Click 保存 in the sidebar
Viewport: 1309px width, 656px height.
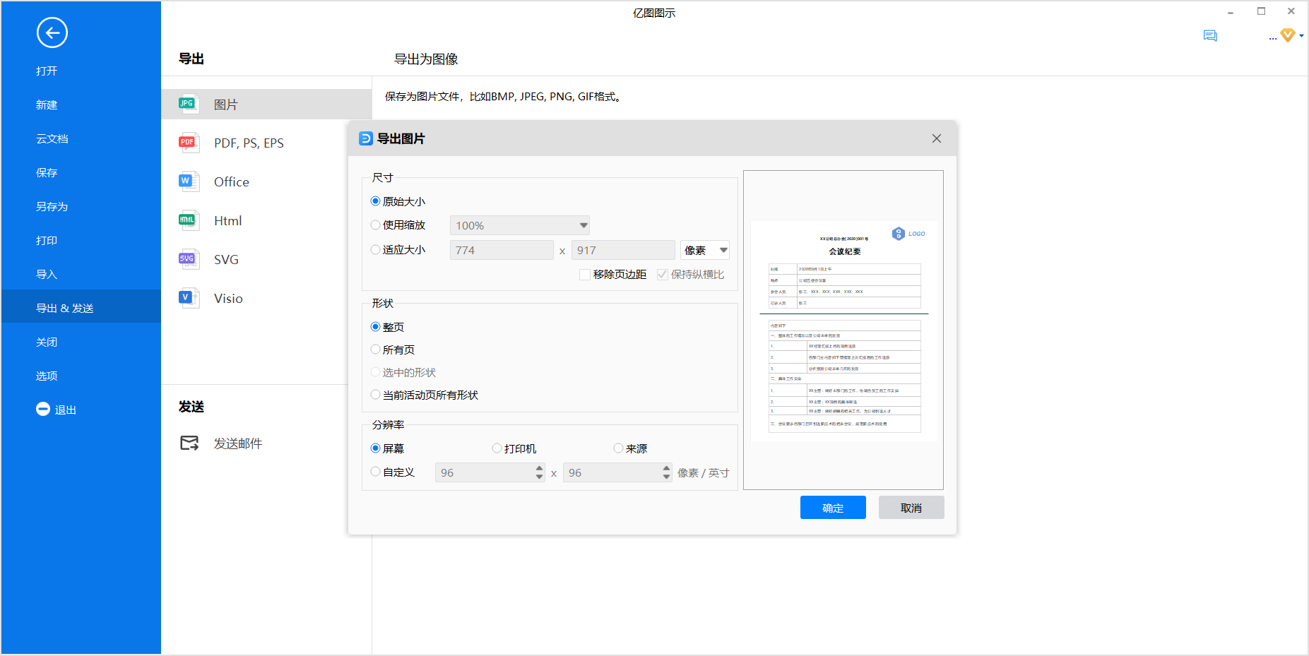coord(47,172)
